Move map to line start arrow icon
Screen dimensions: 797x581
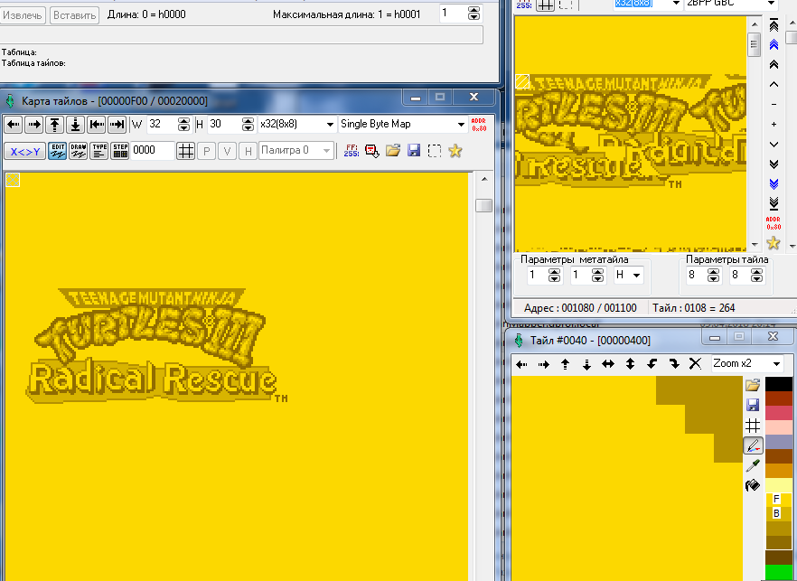pos(96,125)
